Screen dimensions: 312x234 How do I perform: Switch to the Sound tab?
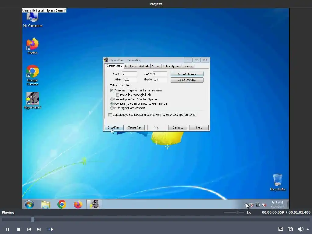(x=156, y=66)
